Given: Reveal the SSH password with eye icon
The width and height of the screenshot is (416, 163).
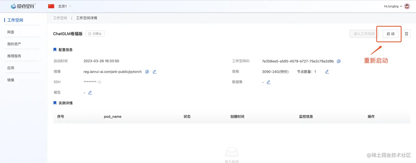Looking at the screenshot, I should click(x=99, y=82).
